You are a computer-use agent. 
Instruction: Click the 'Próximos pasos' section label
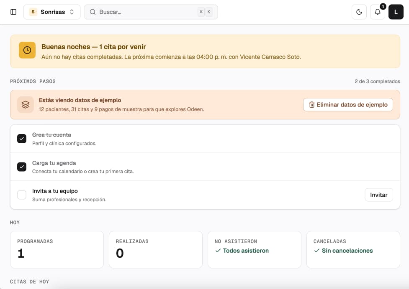point(33,81)
